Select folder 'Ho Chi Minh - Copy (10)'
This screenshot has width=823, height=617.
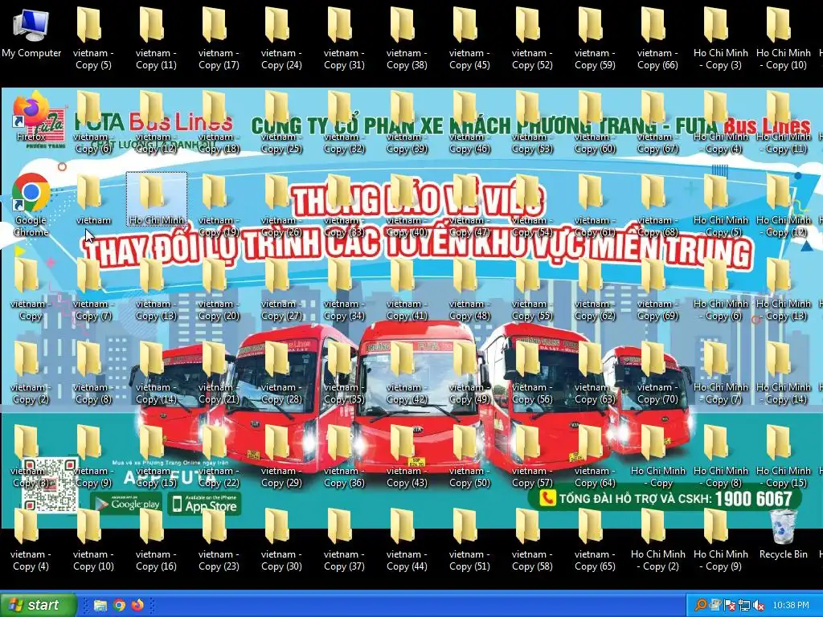point(783,39)
